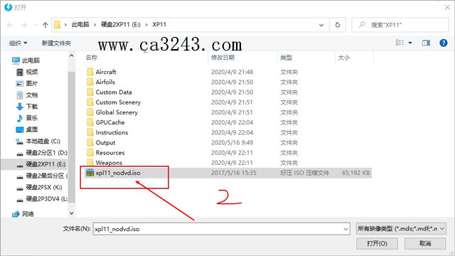Click the 好压 ISO 压缩文件 type cell
This screenshot has height=256, width=455.
pyautogui.click(x=305, y=173)
